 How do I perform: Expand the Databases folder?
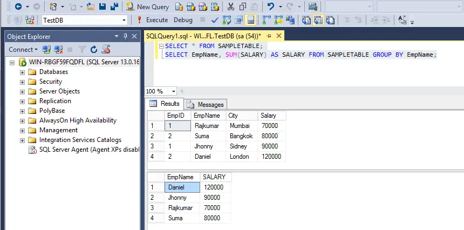tap(22, 72)
